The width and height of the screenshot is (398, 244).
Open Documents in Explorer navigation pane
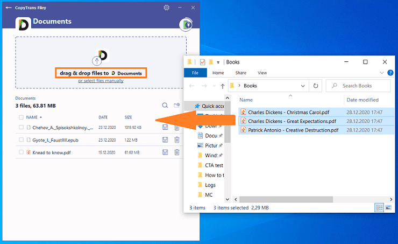tap(210, 136)
